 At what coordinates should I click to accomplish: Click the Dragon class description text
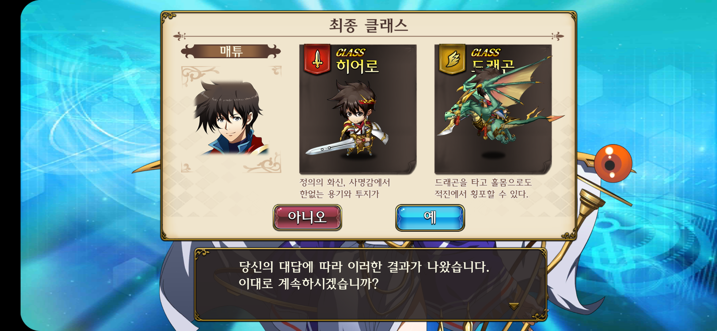[x=483, y=188]
